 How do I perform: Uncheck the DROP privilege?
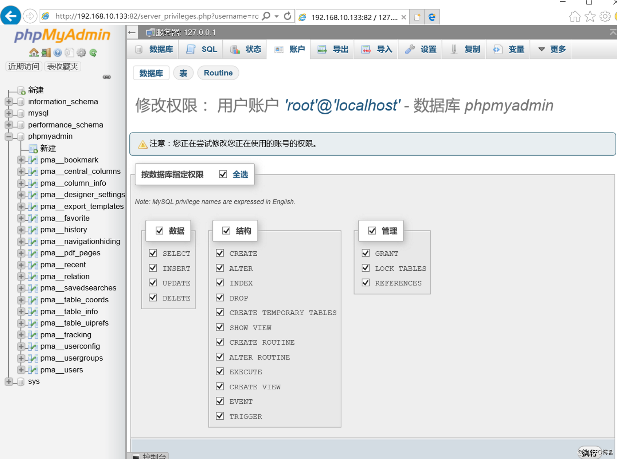(x=220, y=298)
